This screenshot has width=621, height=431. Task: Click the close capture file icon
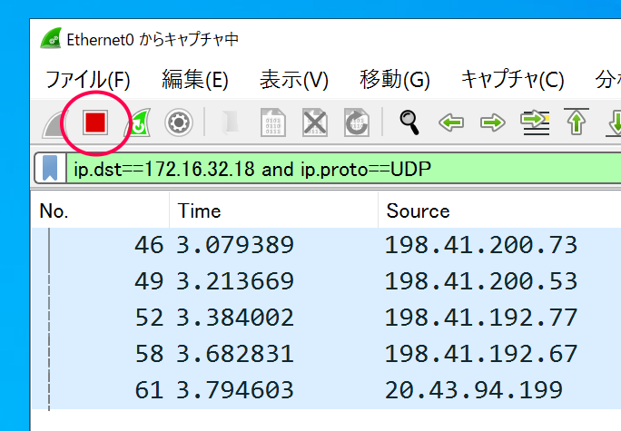click(x=314, y=122)
